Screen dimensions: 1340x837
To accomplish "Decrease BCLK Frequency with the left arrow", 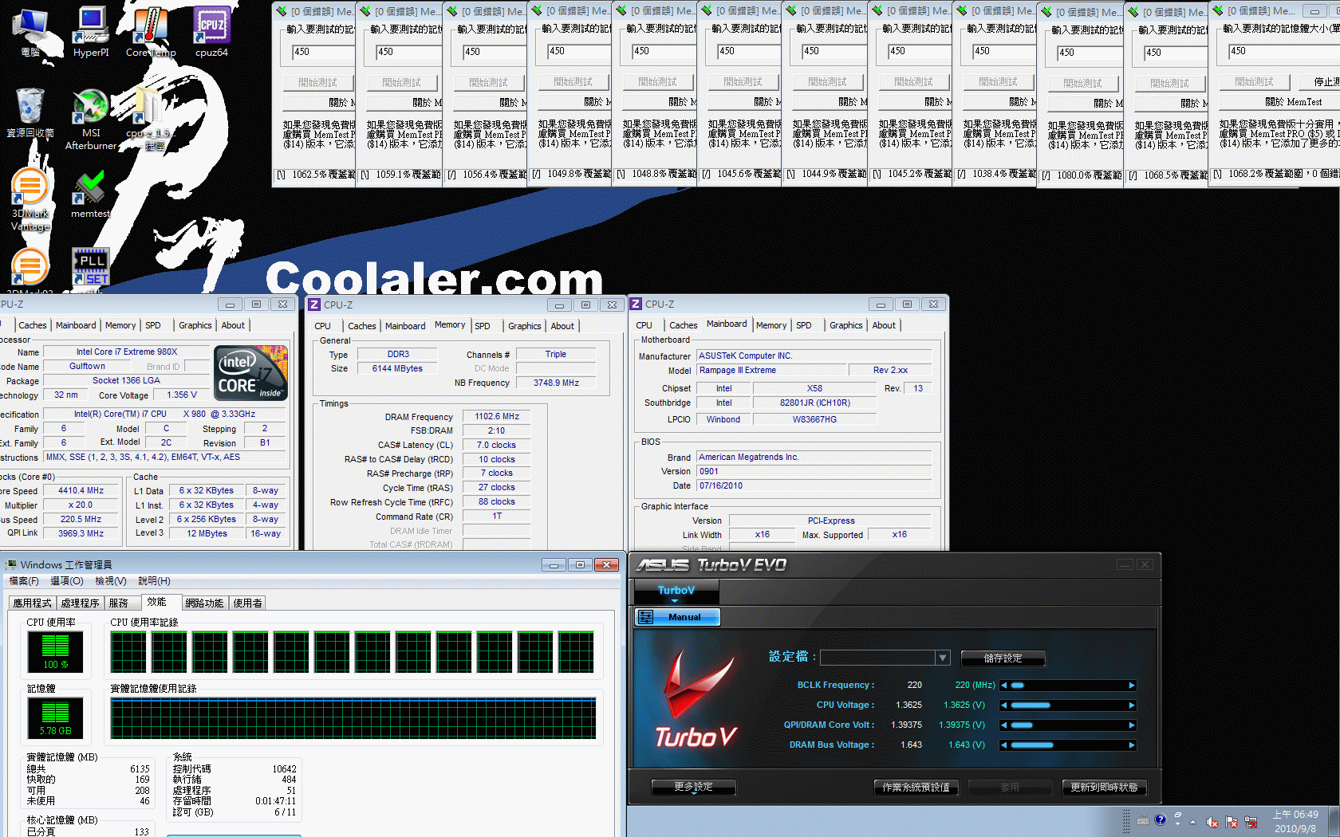I will [x=1004, y=686].
